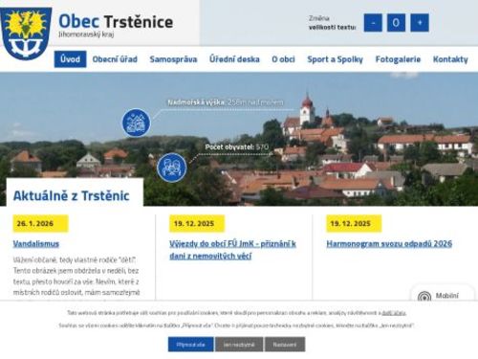Click the Mobilní aplikace icon
The width and height of the screenshot is (478, 359).
click(x=424, y=297)
